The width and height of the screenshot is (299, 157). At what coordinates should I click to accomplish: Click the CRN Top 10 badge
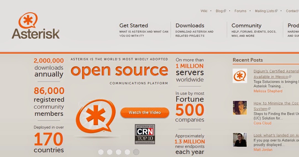(145, 134)
